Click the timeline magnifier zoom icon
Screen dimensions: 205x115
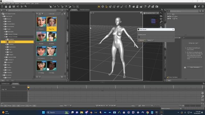coord(202,96)
